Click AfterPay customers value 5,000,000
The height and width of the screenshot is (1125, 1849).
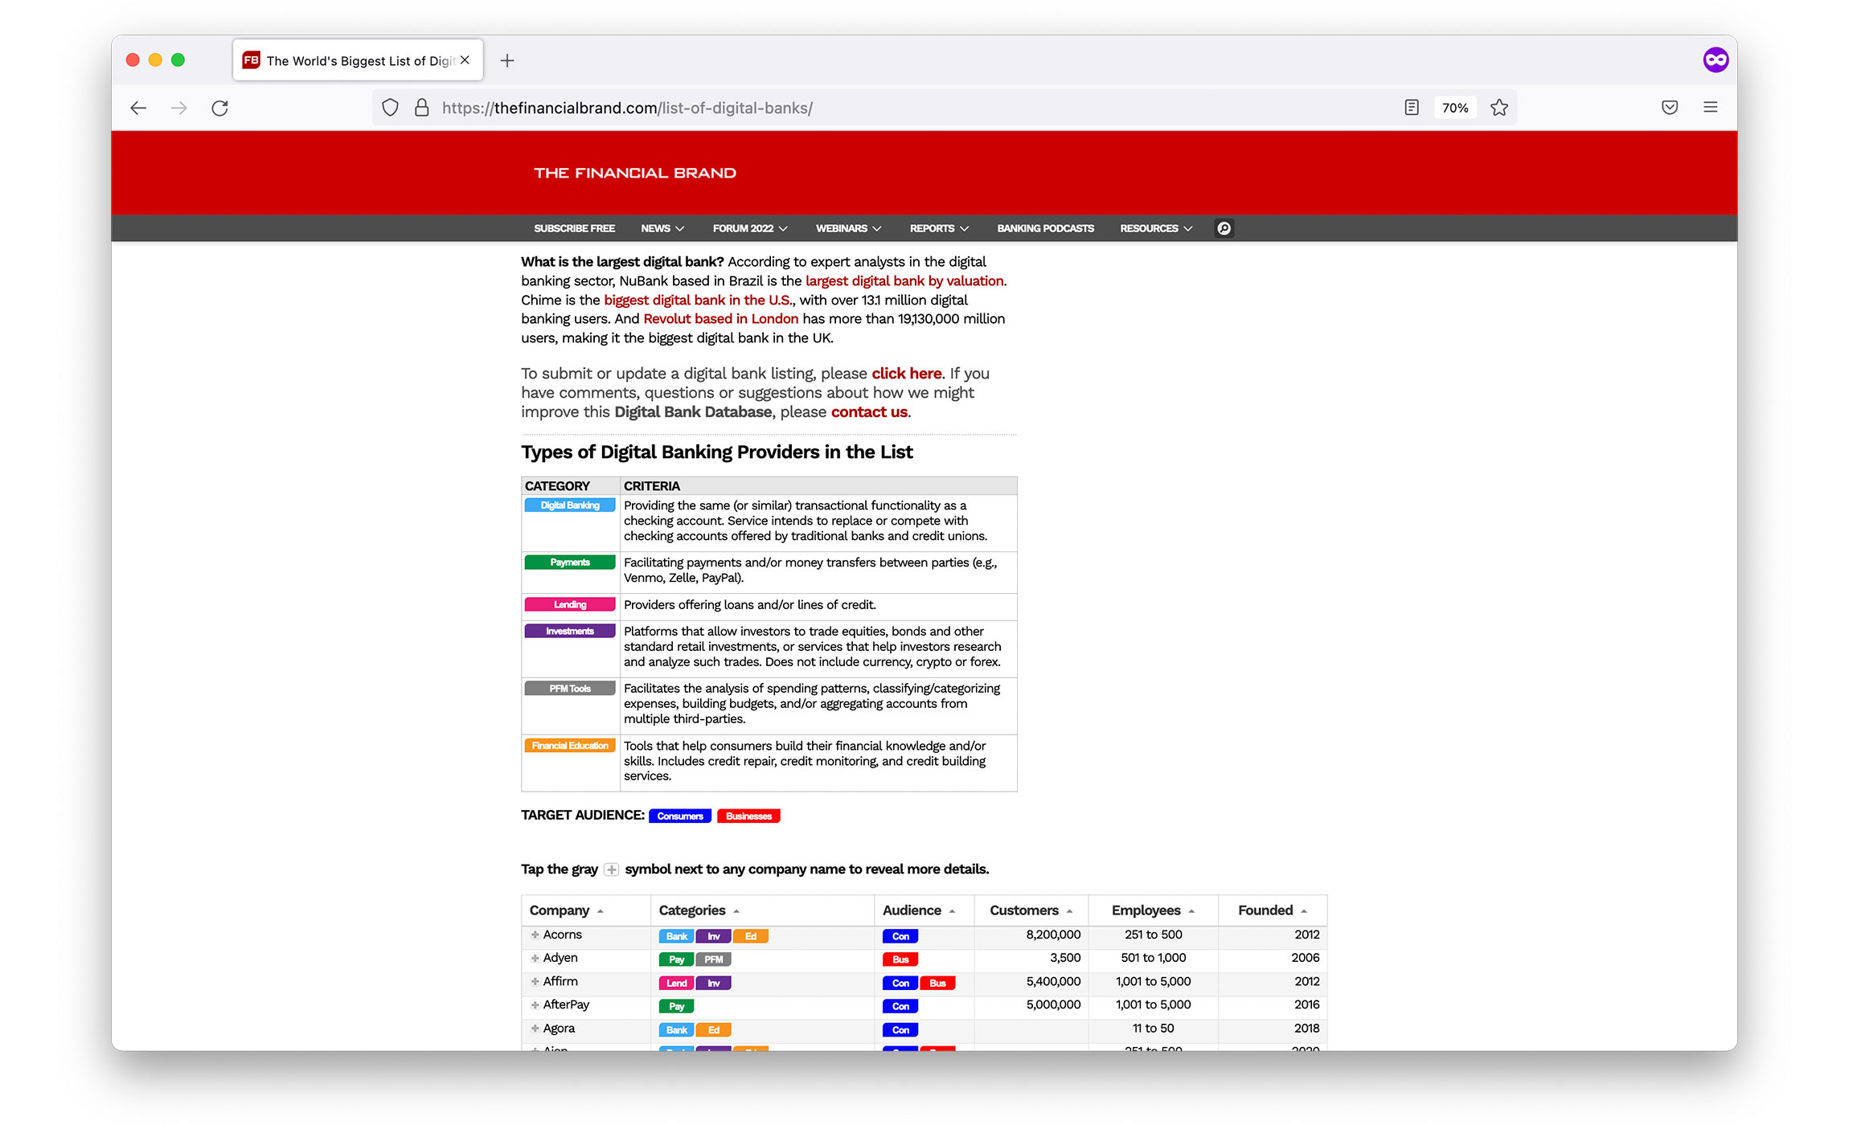1053,1004
